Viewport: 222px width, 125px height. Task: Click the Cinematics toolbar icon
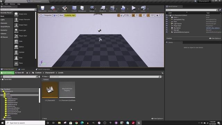pyautogui.click(x=112, y=9)
